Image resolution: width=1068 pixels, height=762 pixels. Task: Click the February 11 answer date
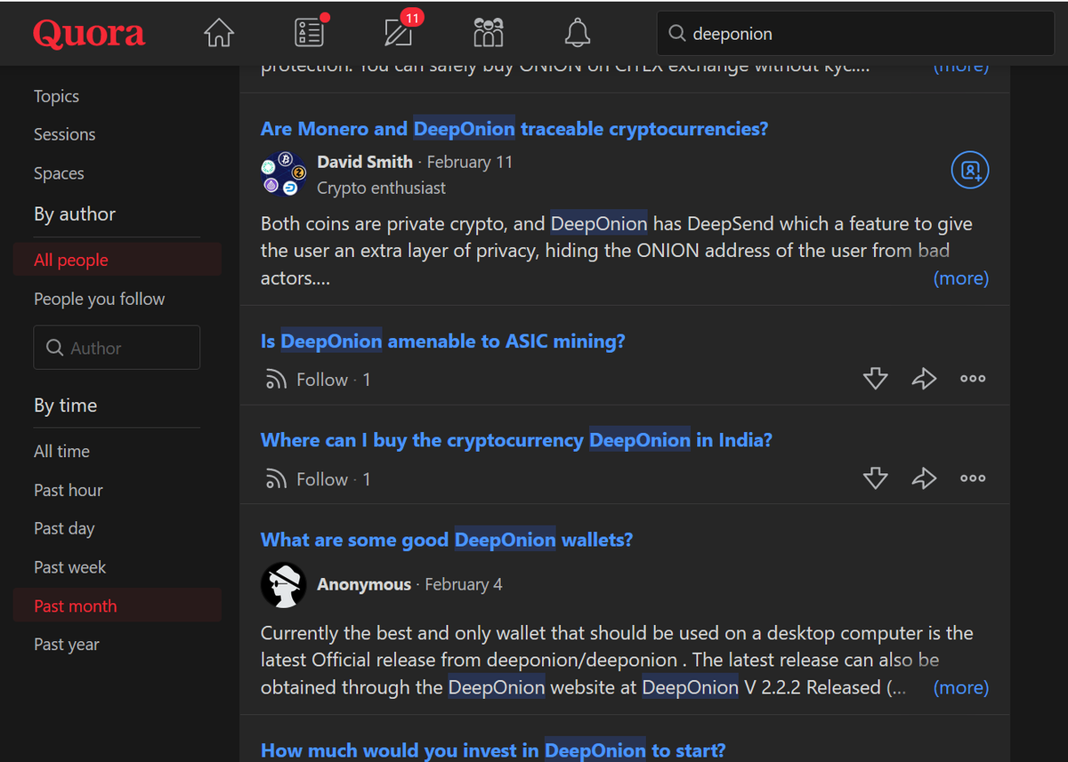coord(470,162)
